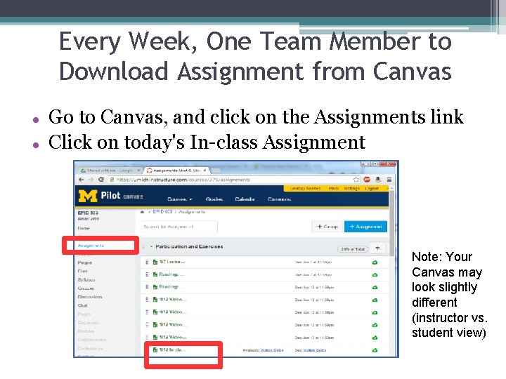This screenshot has height=379, width=506.
Task: Select the Assignments browser tab
Action: click(x=176, y=170)
